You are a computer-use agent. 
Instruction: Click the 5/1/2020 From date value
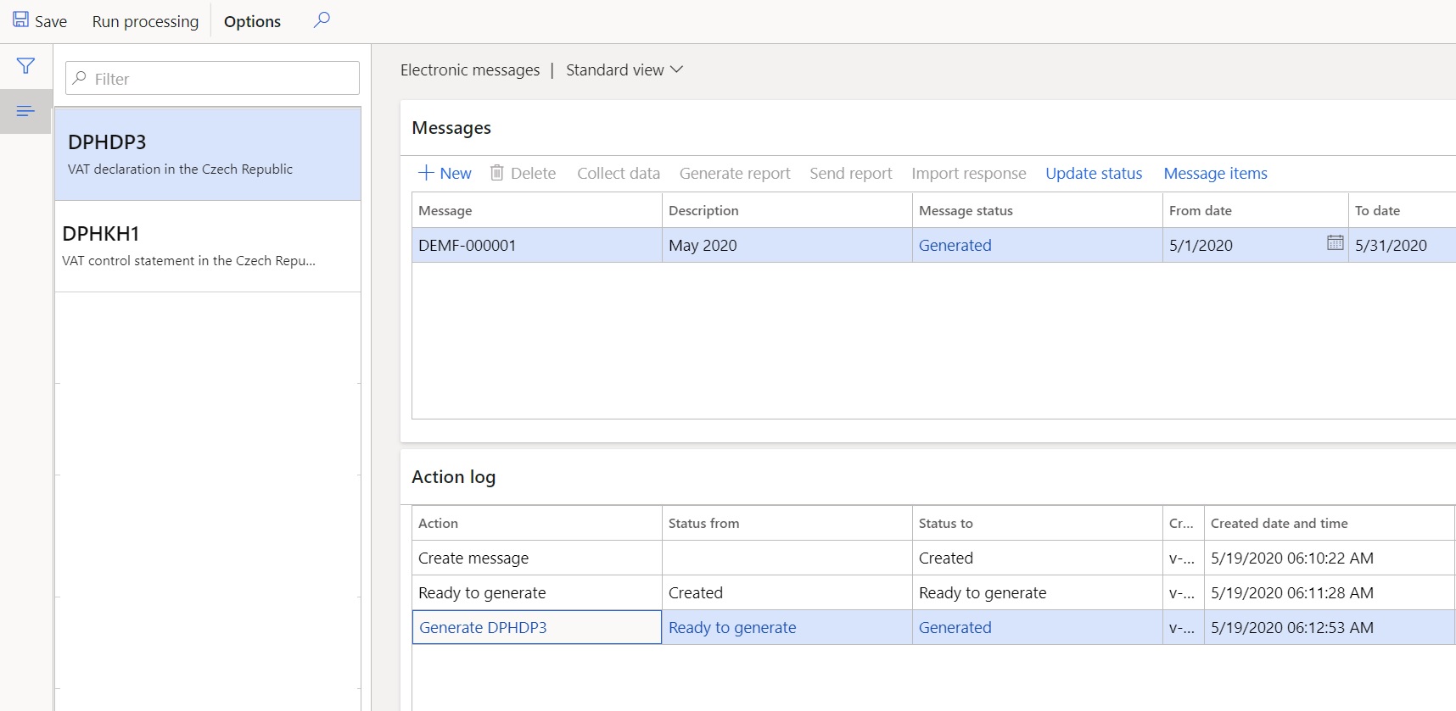point(1201,245)
